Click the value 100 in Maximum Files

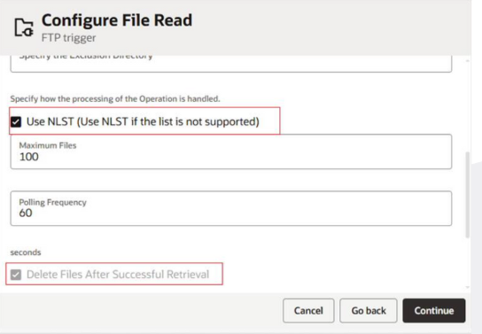(29, 157)
